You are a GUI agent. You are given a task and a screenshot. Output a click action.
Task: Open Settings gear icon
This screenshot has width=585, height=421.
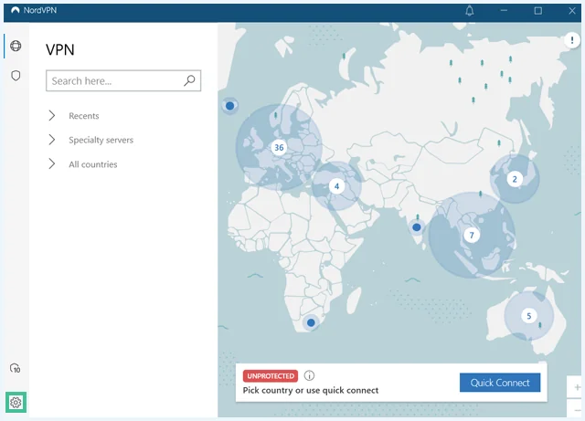(16, 403)
